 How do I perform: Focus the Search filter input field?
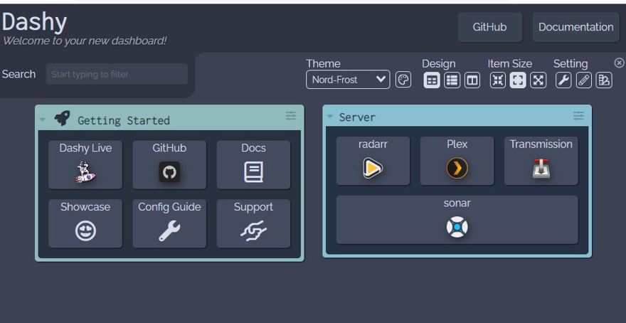117,74
